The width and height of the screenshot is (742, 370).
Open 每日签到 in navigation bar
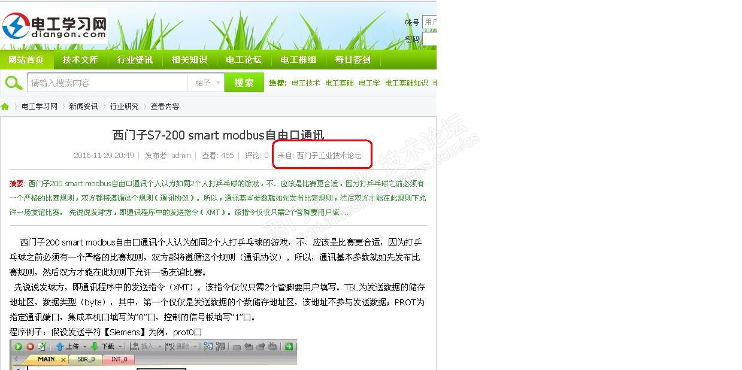click(353, 60)
